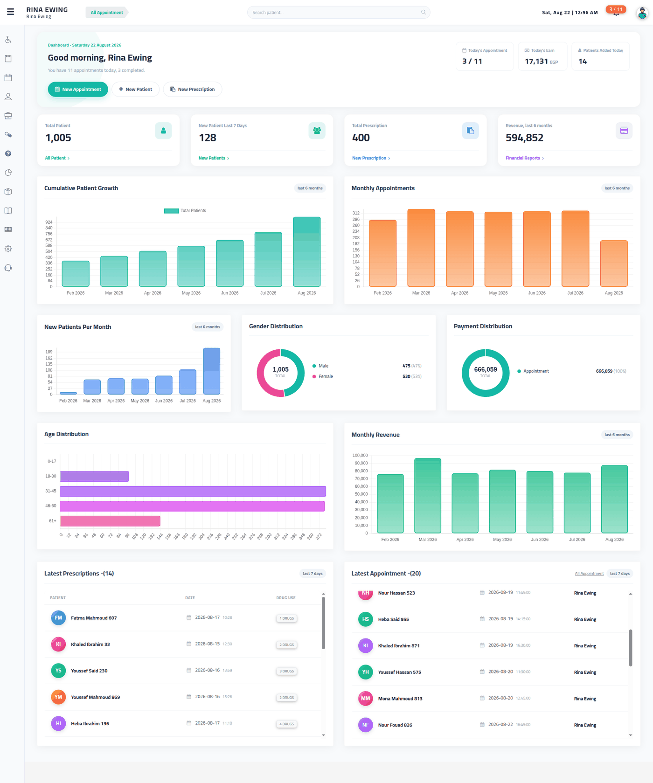Focus the Search patient field
The width and height of the screenshot is (653, 783).
(339, 12)
